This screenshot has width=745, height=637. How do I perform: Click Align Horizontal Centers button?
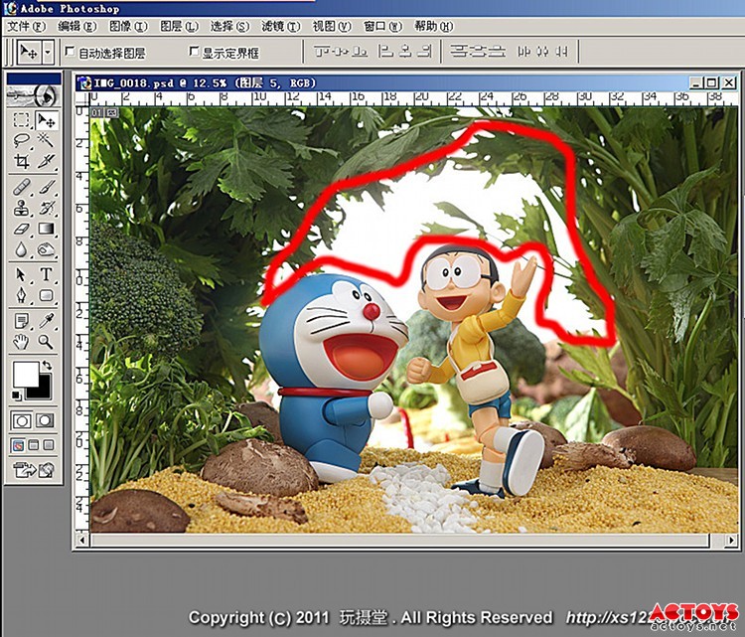405,51
